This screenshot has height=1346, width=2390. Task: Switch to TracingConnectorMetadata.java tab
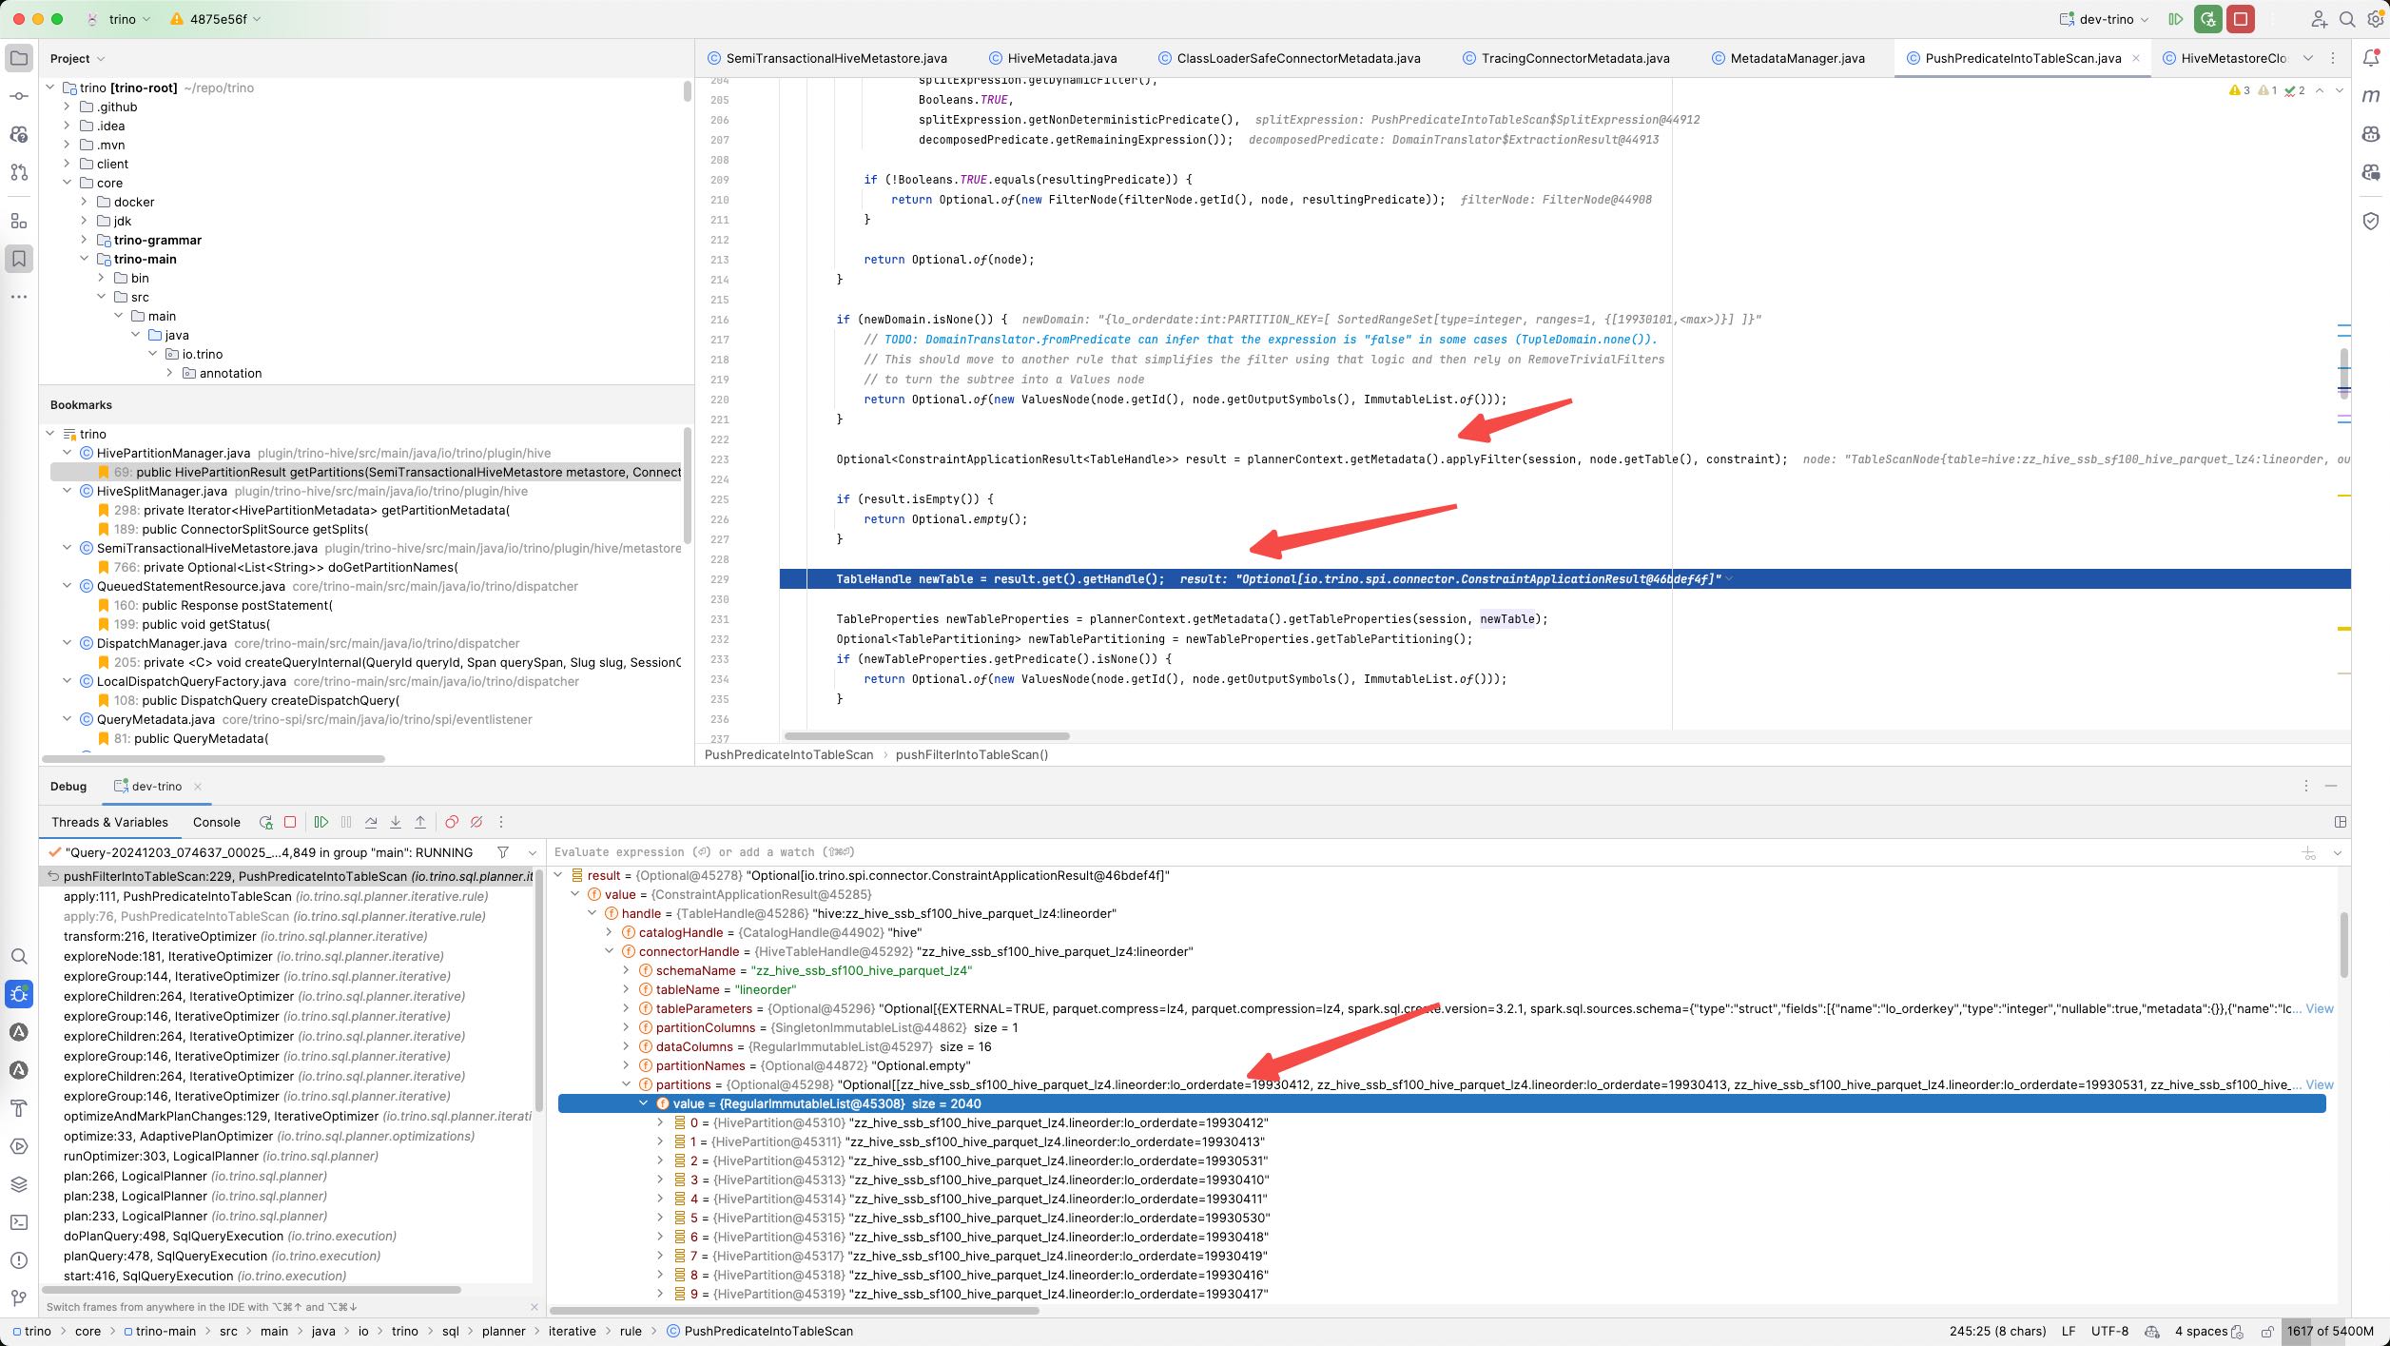[1565, 58]
